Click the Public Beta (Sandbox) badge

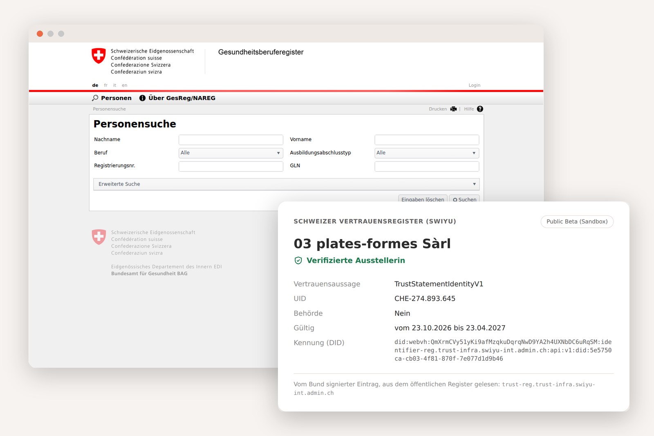(x=577, y=221)
